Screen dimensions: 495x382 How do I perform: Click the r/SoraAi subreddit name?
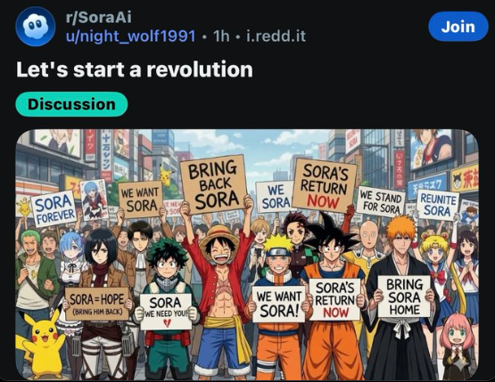tap(98, 17)
